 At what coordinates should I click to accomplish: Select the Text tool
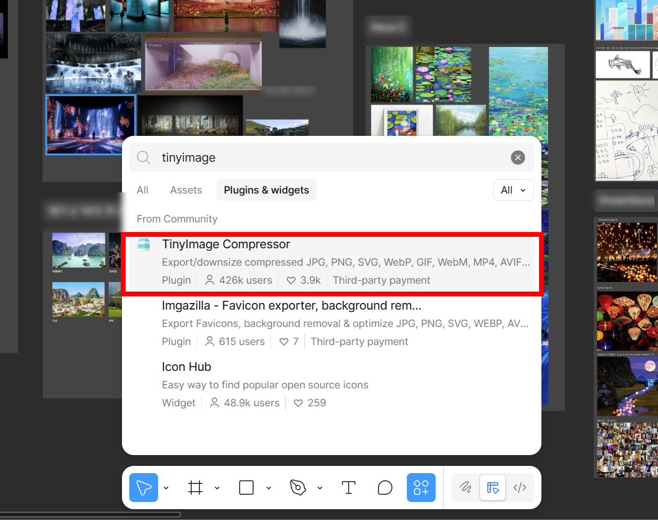coord(349,488)
